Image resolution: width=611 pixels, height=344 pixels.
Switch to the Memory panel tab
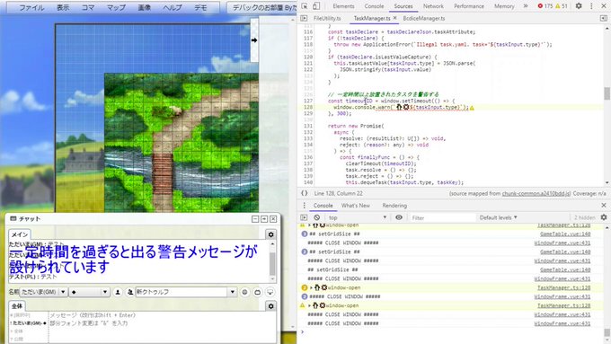[x=504, y=6]
